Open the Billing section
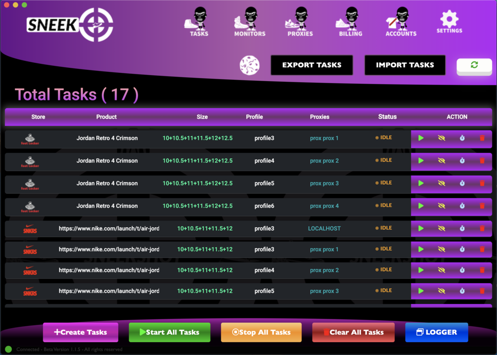 (350, 22)
